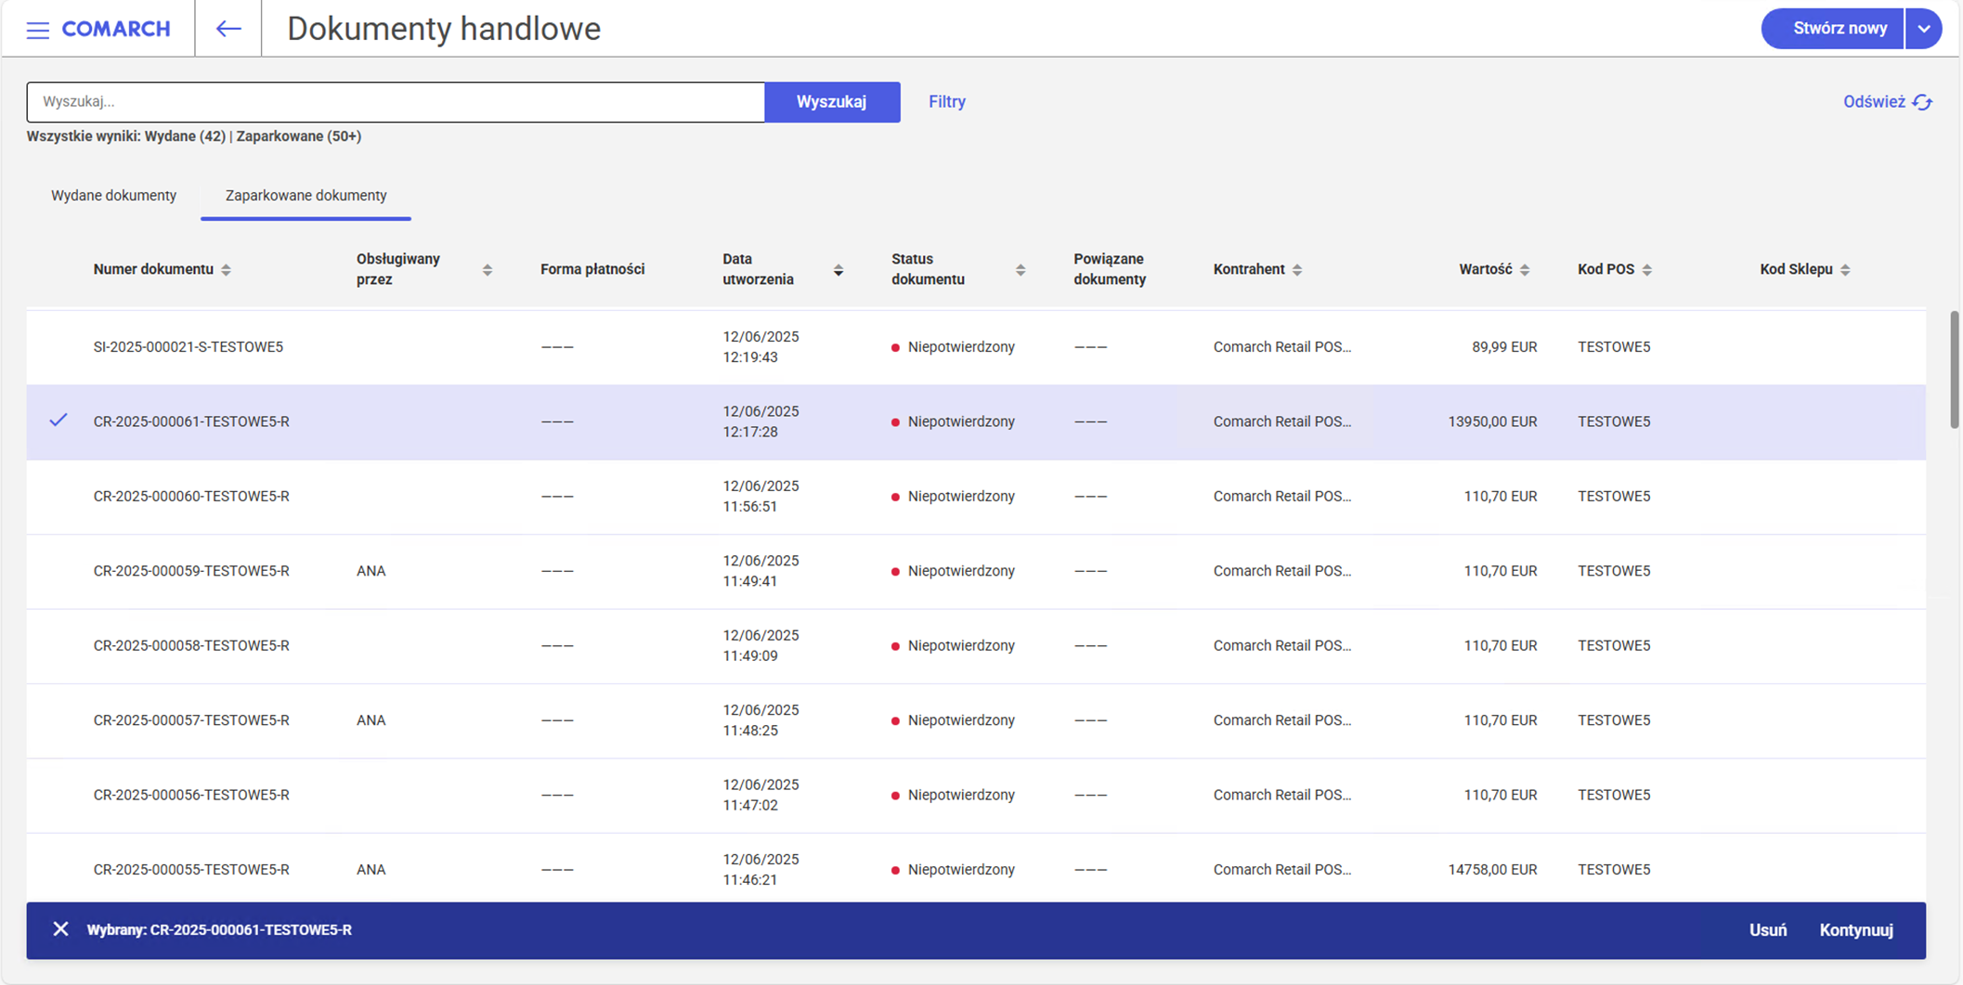Click Usuń in the selection bar

tap(1768, 930)
